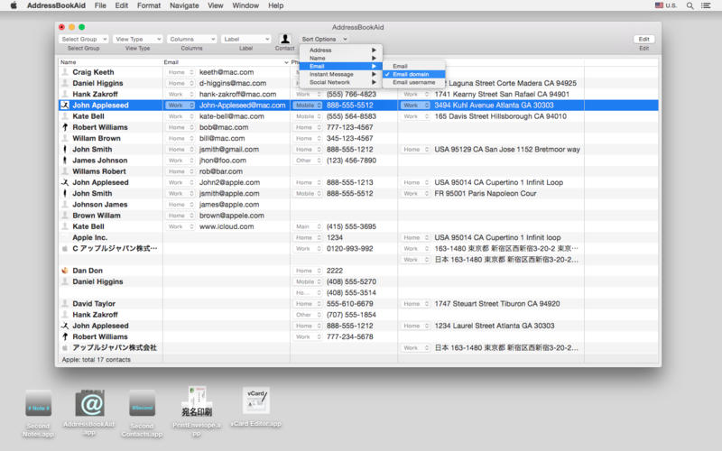The height and width of the screenshot is (451, 722).
Task: Click the Spotlight search icon in menu bar
Action: coord(690,5)
